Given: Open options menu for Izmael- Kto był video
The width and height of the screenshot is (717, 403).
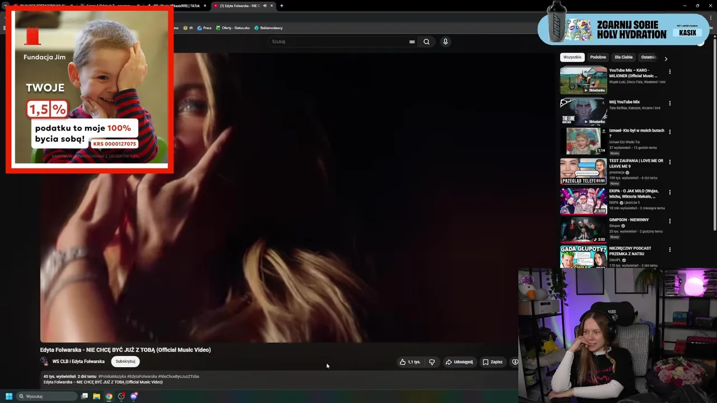Looking at the screenshot, I should pos(669,132).
